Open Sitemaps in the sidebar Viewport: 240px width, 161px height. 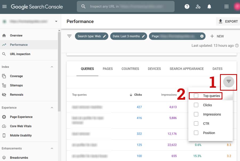point(29,85)
